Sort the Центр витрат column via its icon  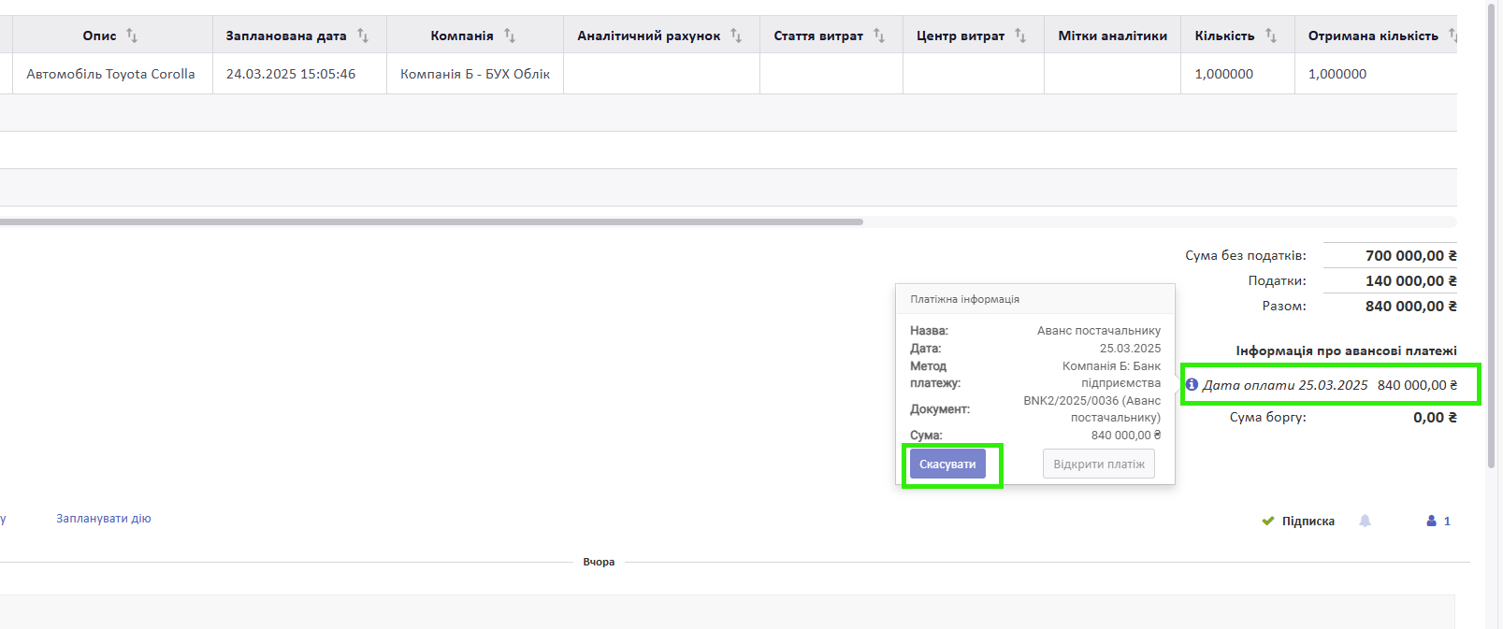pyautogui.click(x=1020, y=36)
